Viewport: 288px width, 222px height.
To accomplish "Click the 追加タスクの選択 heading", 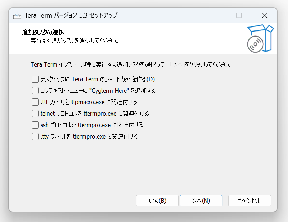I will coord(43,32).
